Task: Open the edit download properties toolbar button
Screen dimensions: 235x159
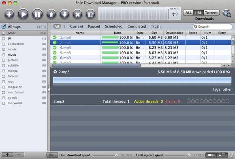Action: pyautogui.click(x=90, y=15)
